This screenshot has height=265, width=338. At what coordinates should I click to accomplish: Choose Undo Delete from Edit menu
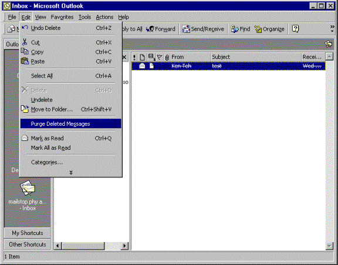(x=70, y=28)
